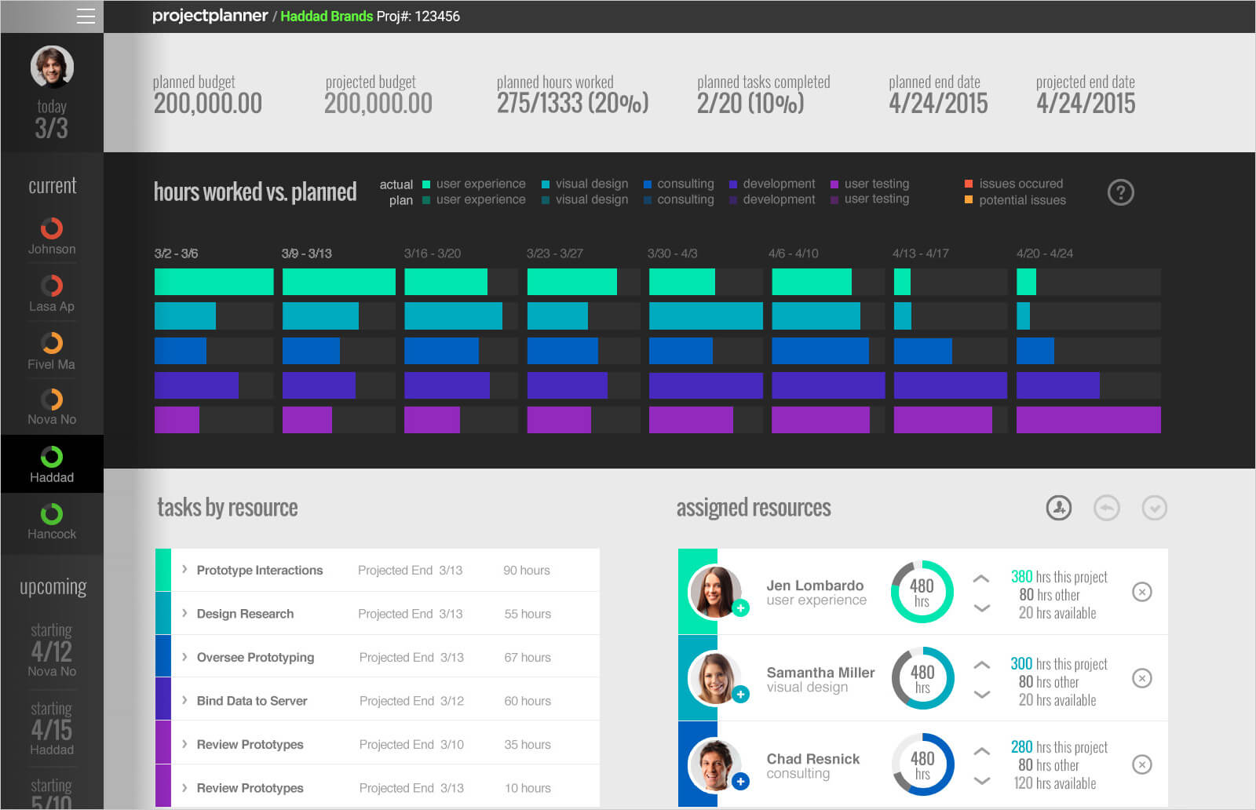Open the hamburger menu at top left
The height and width of the screenshot is (810, 1256).
(x=86, y=16)
